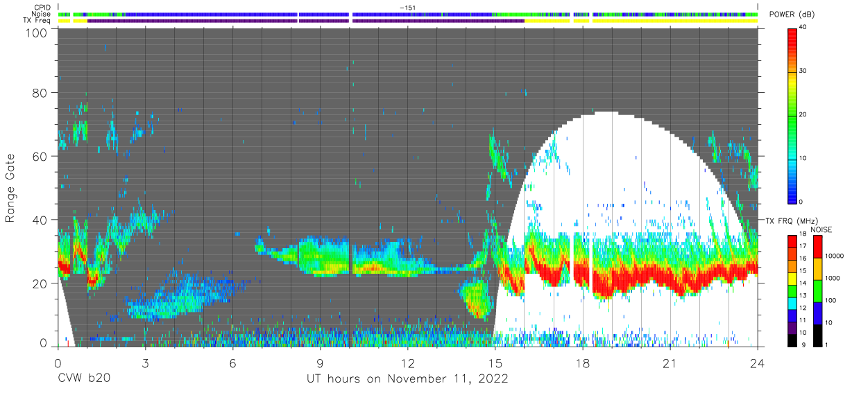Click the 100 tick on Range Gate axis
This screenshot has width=852, height=393.
click(x=38, y=33)
